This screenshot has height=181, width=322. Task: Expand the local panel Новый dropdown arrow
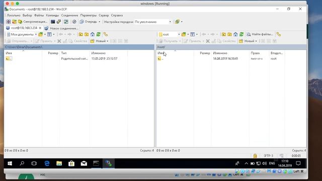pos(107,41)
